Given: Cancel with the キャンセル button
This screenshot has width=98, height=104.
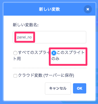Looking at the screenshot, I should point(58,88).
